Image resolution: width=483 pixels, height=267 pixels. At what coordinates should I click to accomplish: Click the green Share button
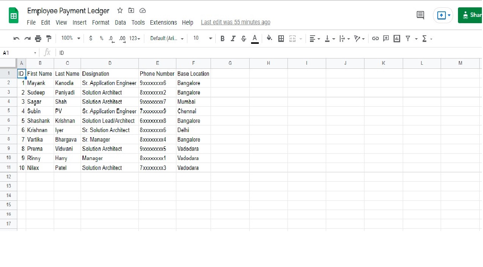click(470, 15)
